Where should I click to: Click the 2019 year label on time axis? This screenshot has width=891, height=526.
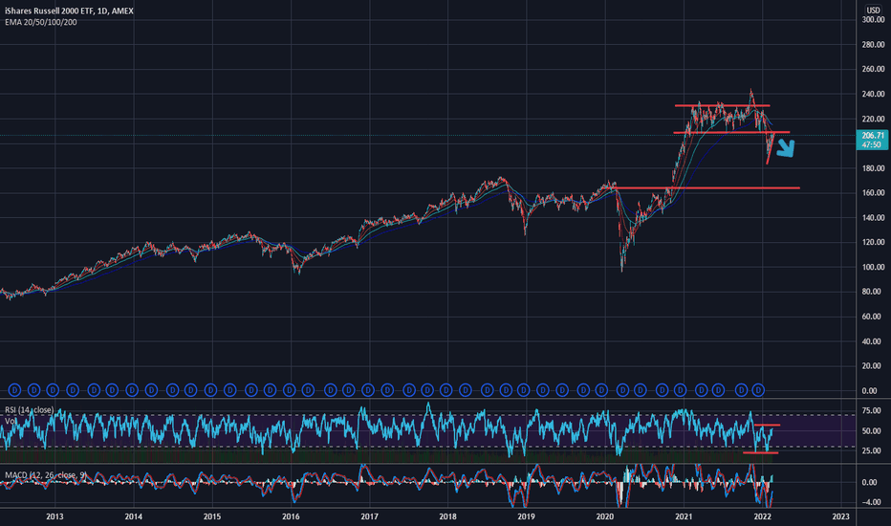526,516
